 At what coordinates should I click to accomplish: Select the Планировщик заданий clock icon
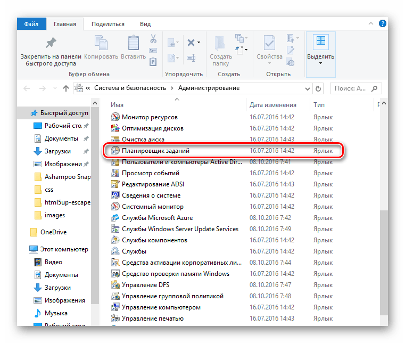(115, 150)
